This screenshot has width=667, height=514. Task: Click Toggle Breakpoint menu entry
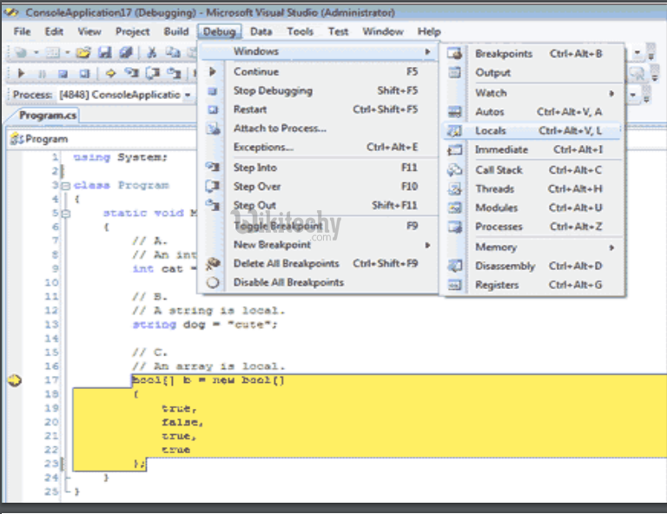275,226
